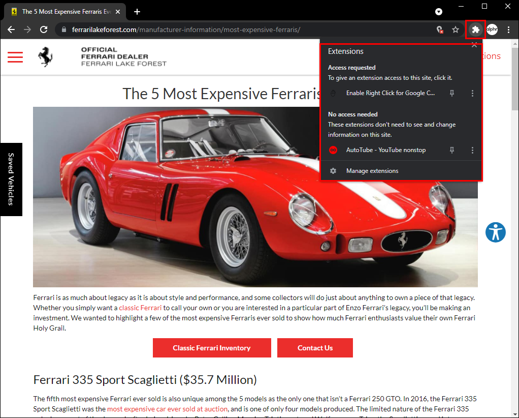This screenshot has width=519, height=418.
Task: Open the red hamburger site menu
Action: [15, 57]
